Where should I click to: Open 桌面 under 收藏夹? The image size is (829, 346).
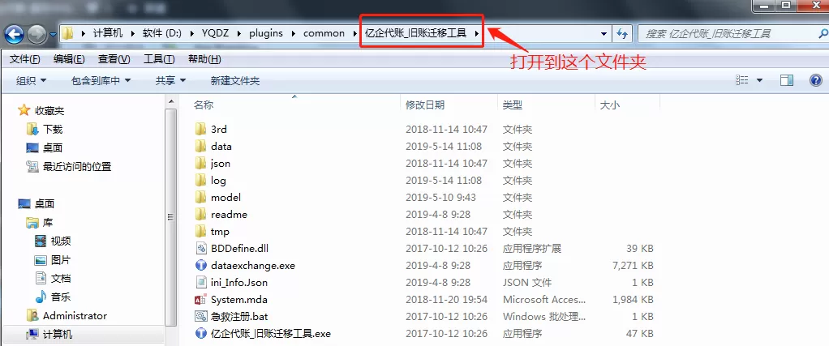point(53,148)
